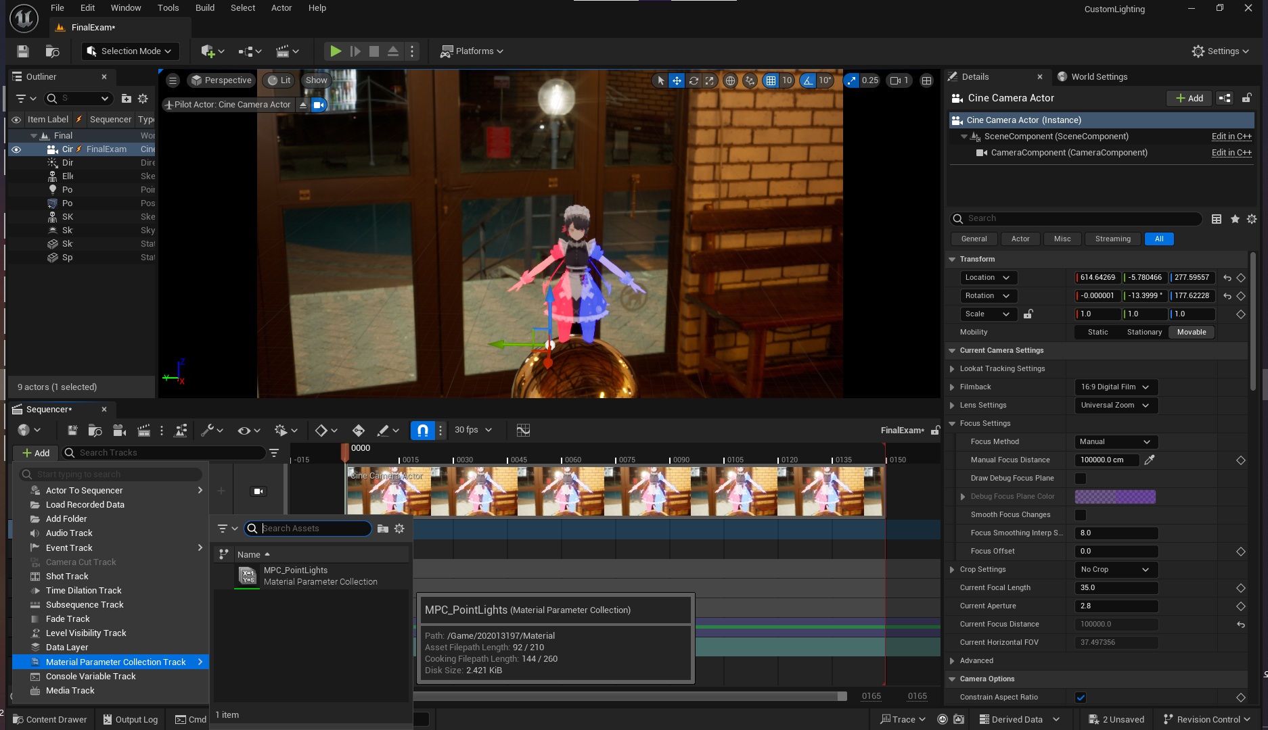
Task: Enable the Smooth Focus Changes checkbox
Action: (x=1081, y=515)
